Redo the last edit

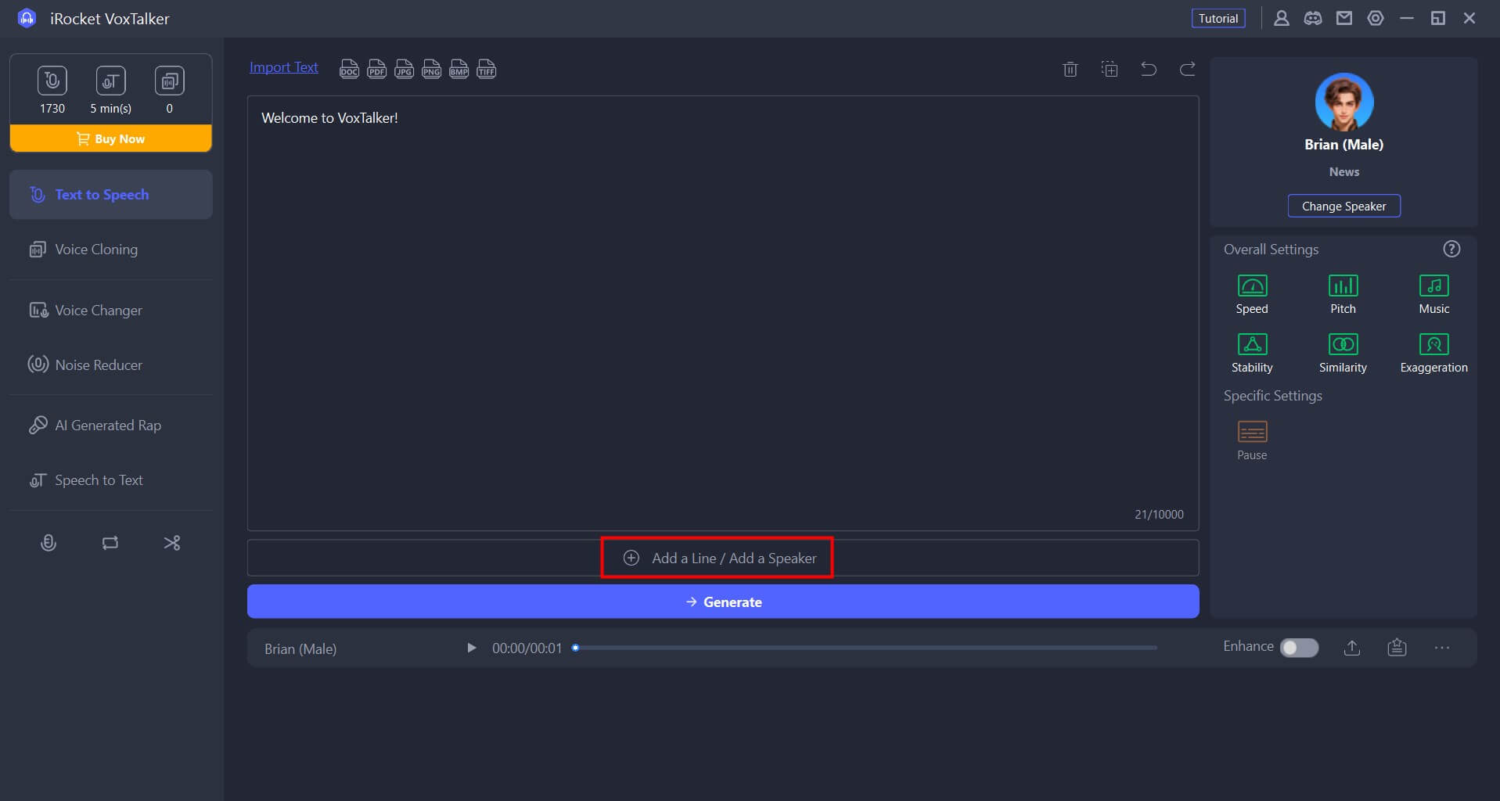[1187, 69]
